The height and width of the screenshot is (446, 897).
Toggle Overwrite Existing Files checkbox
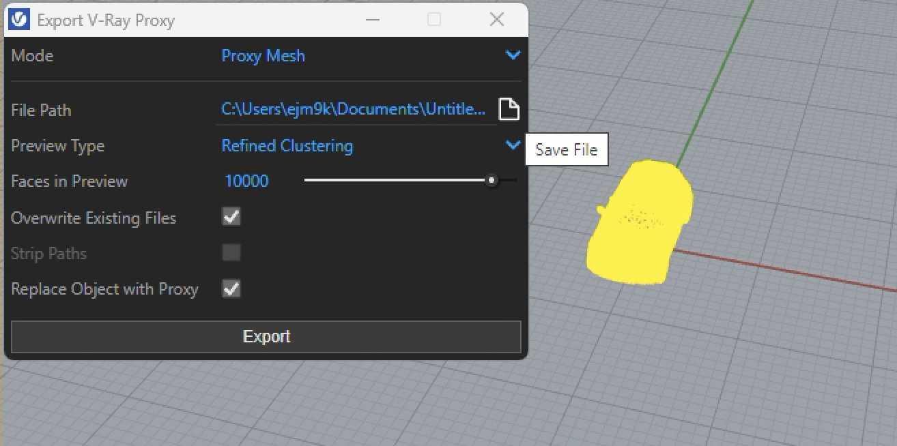[x=231, y=218]
